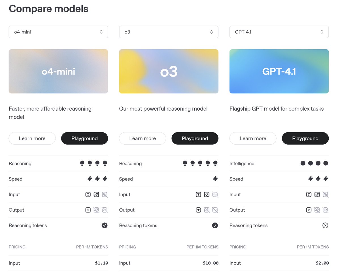Screen dimensions: 340x272
Task: Click o4-mini last disabled output icon
Action: point(105,210)
